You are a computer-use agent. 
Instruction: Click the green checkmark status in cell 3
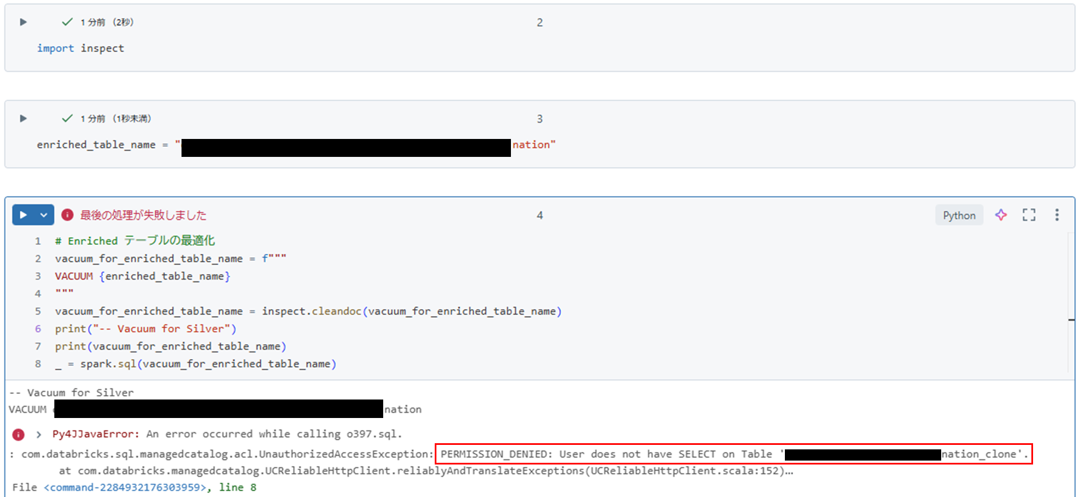click(x=67, y=119)
